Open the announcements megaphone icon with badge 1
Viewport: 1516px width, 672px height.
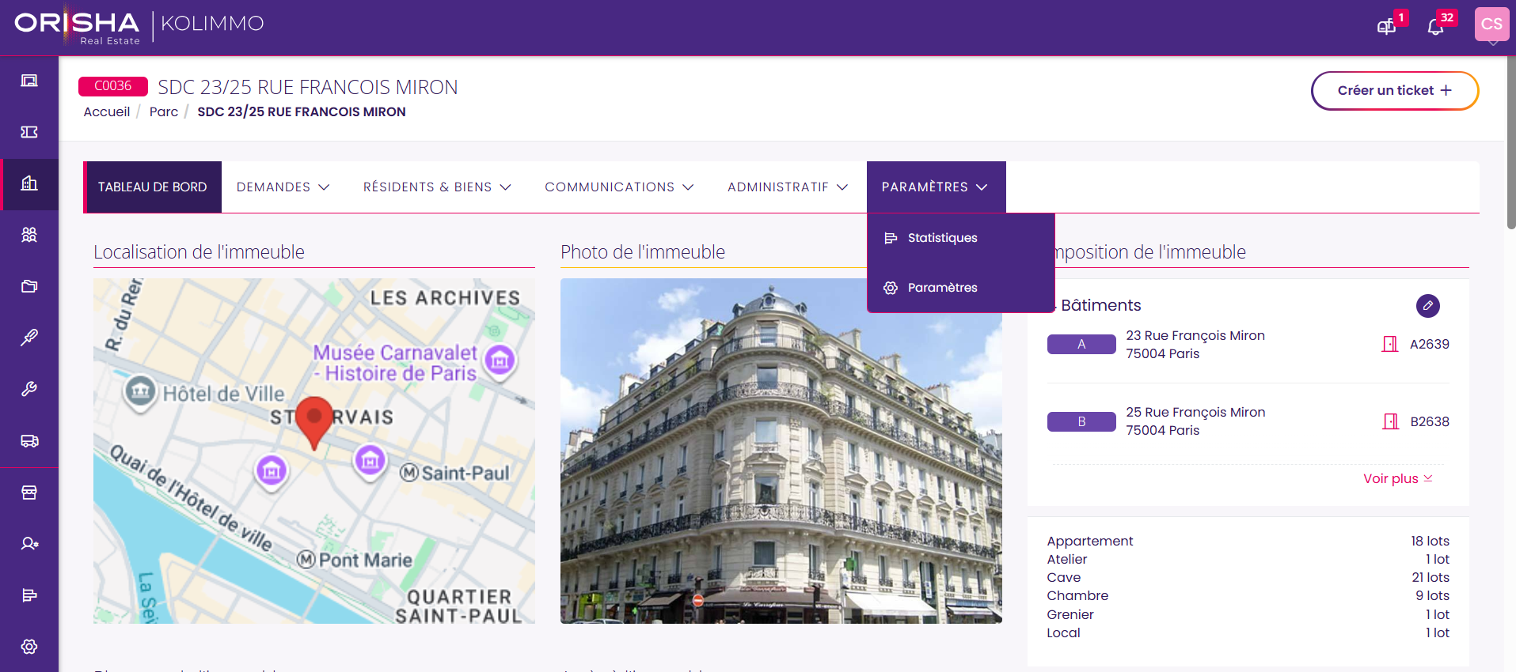point(1387,27)
